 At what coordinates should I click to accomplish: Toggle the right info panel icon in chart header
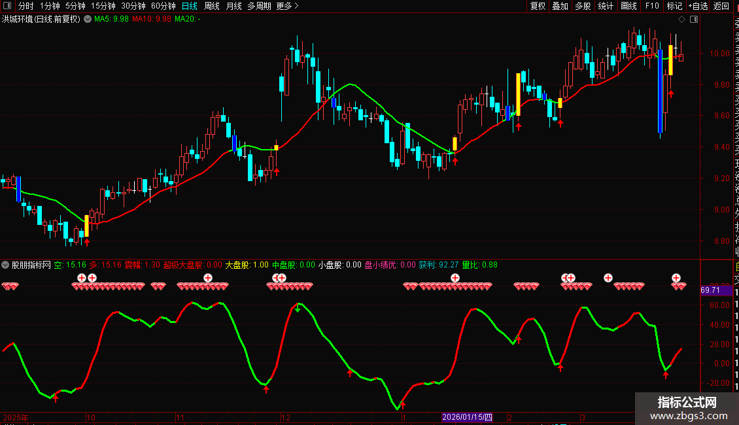[694, 20]
